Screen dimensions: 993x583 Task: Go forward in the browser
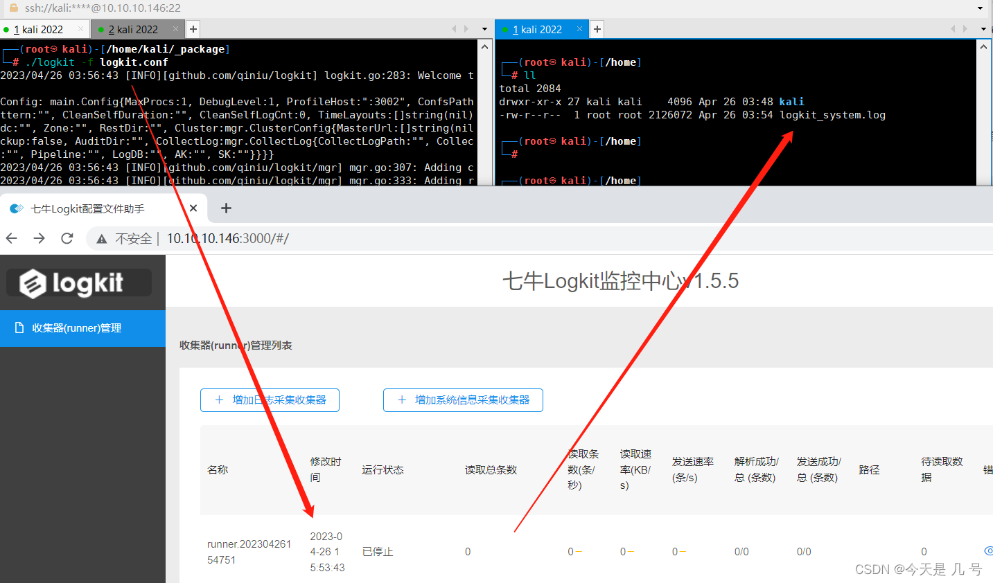tap(39, 238)
